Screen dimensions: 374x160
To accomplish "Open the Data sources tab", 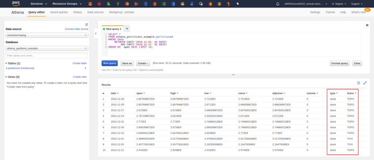I will 95,12.
